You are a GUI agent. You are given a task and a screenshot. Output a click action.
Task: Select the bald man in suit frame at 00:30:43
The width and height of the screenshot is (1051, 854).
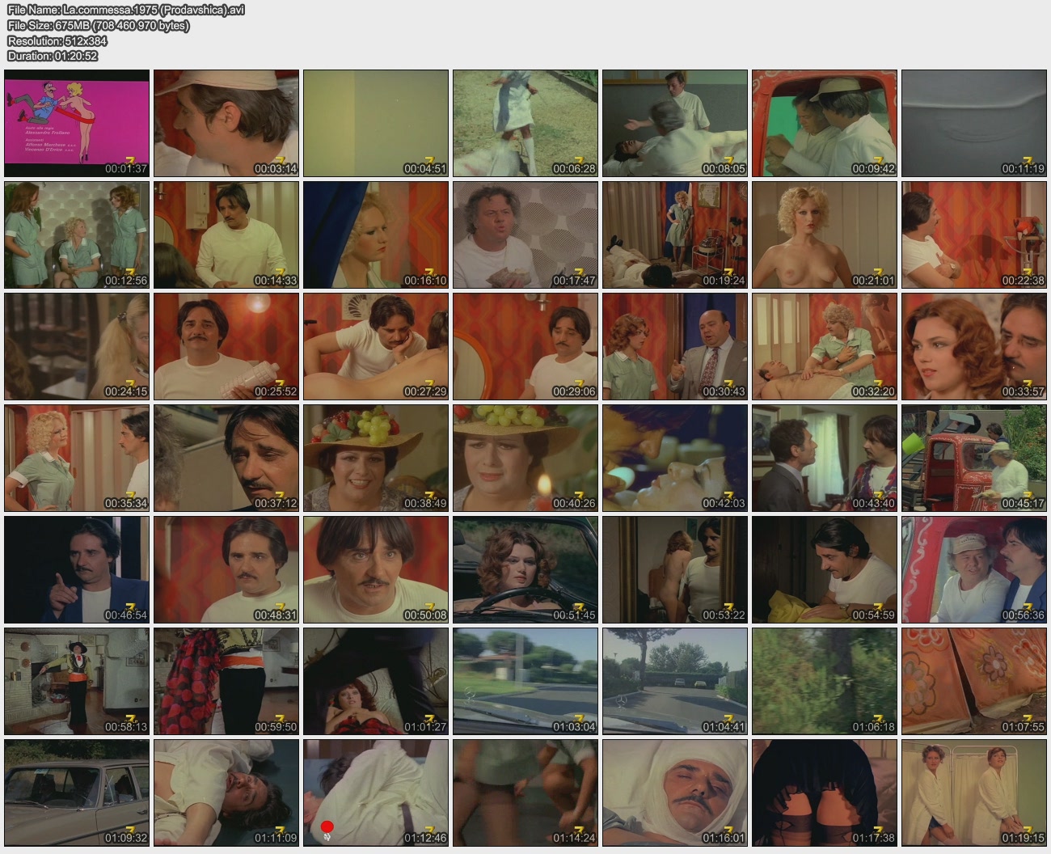click(674, 346)
